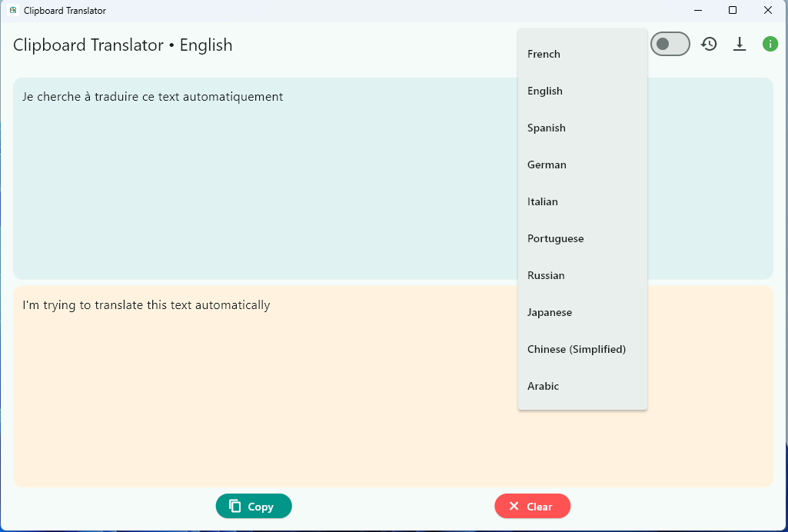Choose Chinese (Simplified) option
The height and width of the screenshot is (532, 788).
coord(583,349)
